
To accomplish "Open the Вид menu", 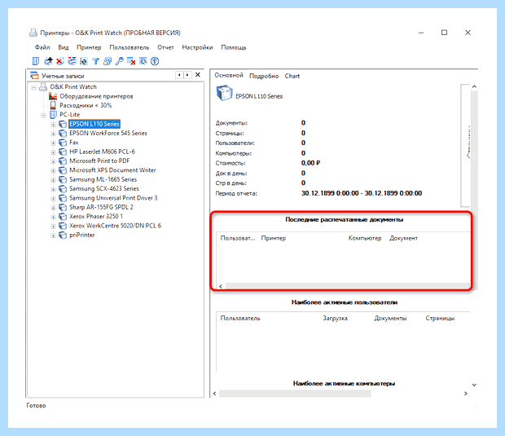I will [64, 47].
